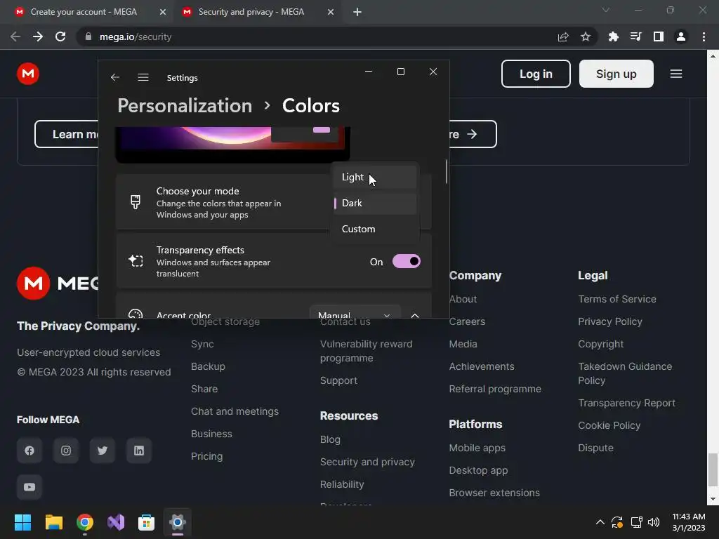Open Takedown Guidance Policy link

pyautogui.click(x=624, y=373)
